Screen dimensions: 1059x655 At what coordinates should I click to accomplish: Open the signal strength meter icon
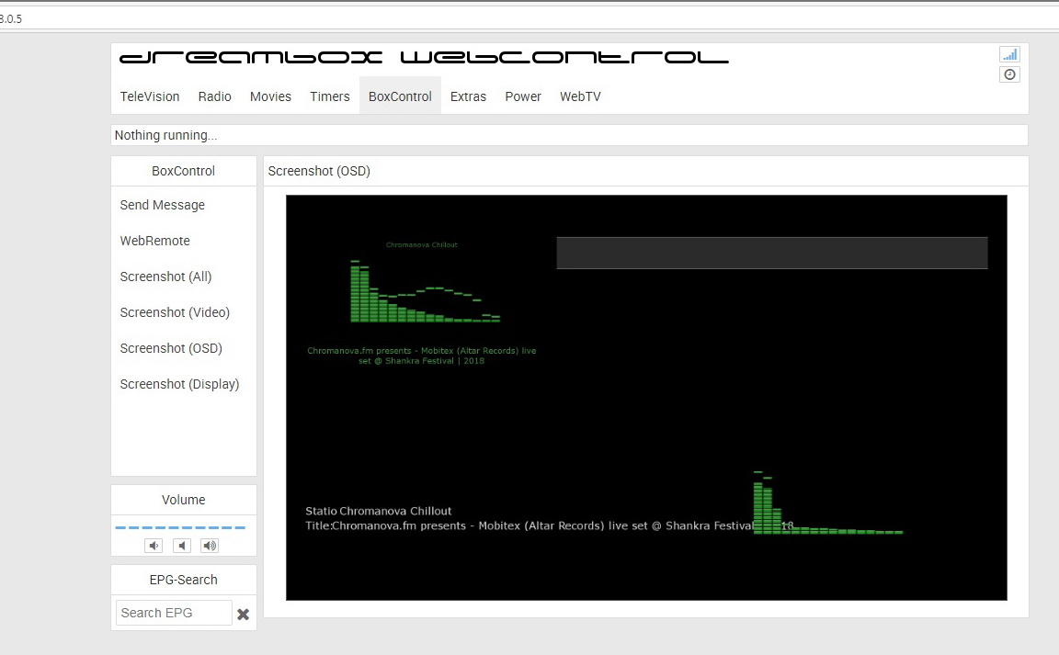[1009, 55]
